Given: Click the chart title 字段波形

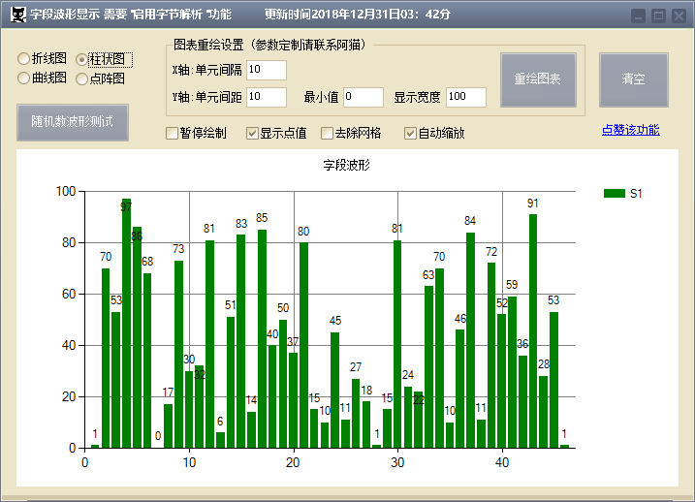Looking at the screenshot, I should [x=346, y=166].
